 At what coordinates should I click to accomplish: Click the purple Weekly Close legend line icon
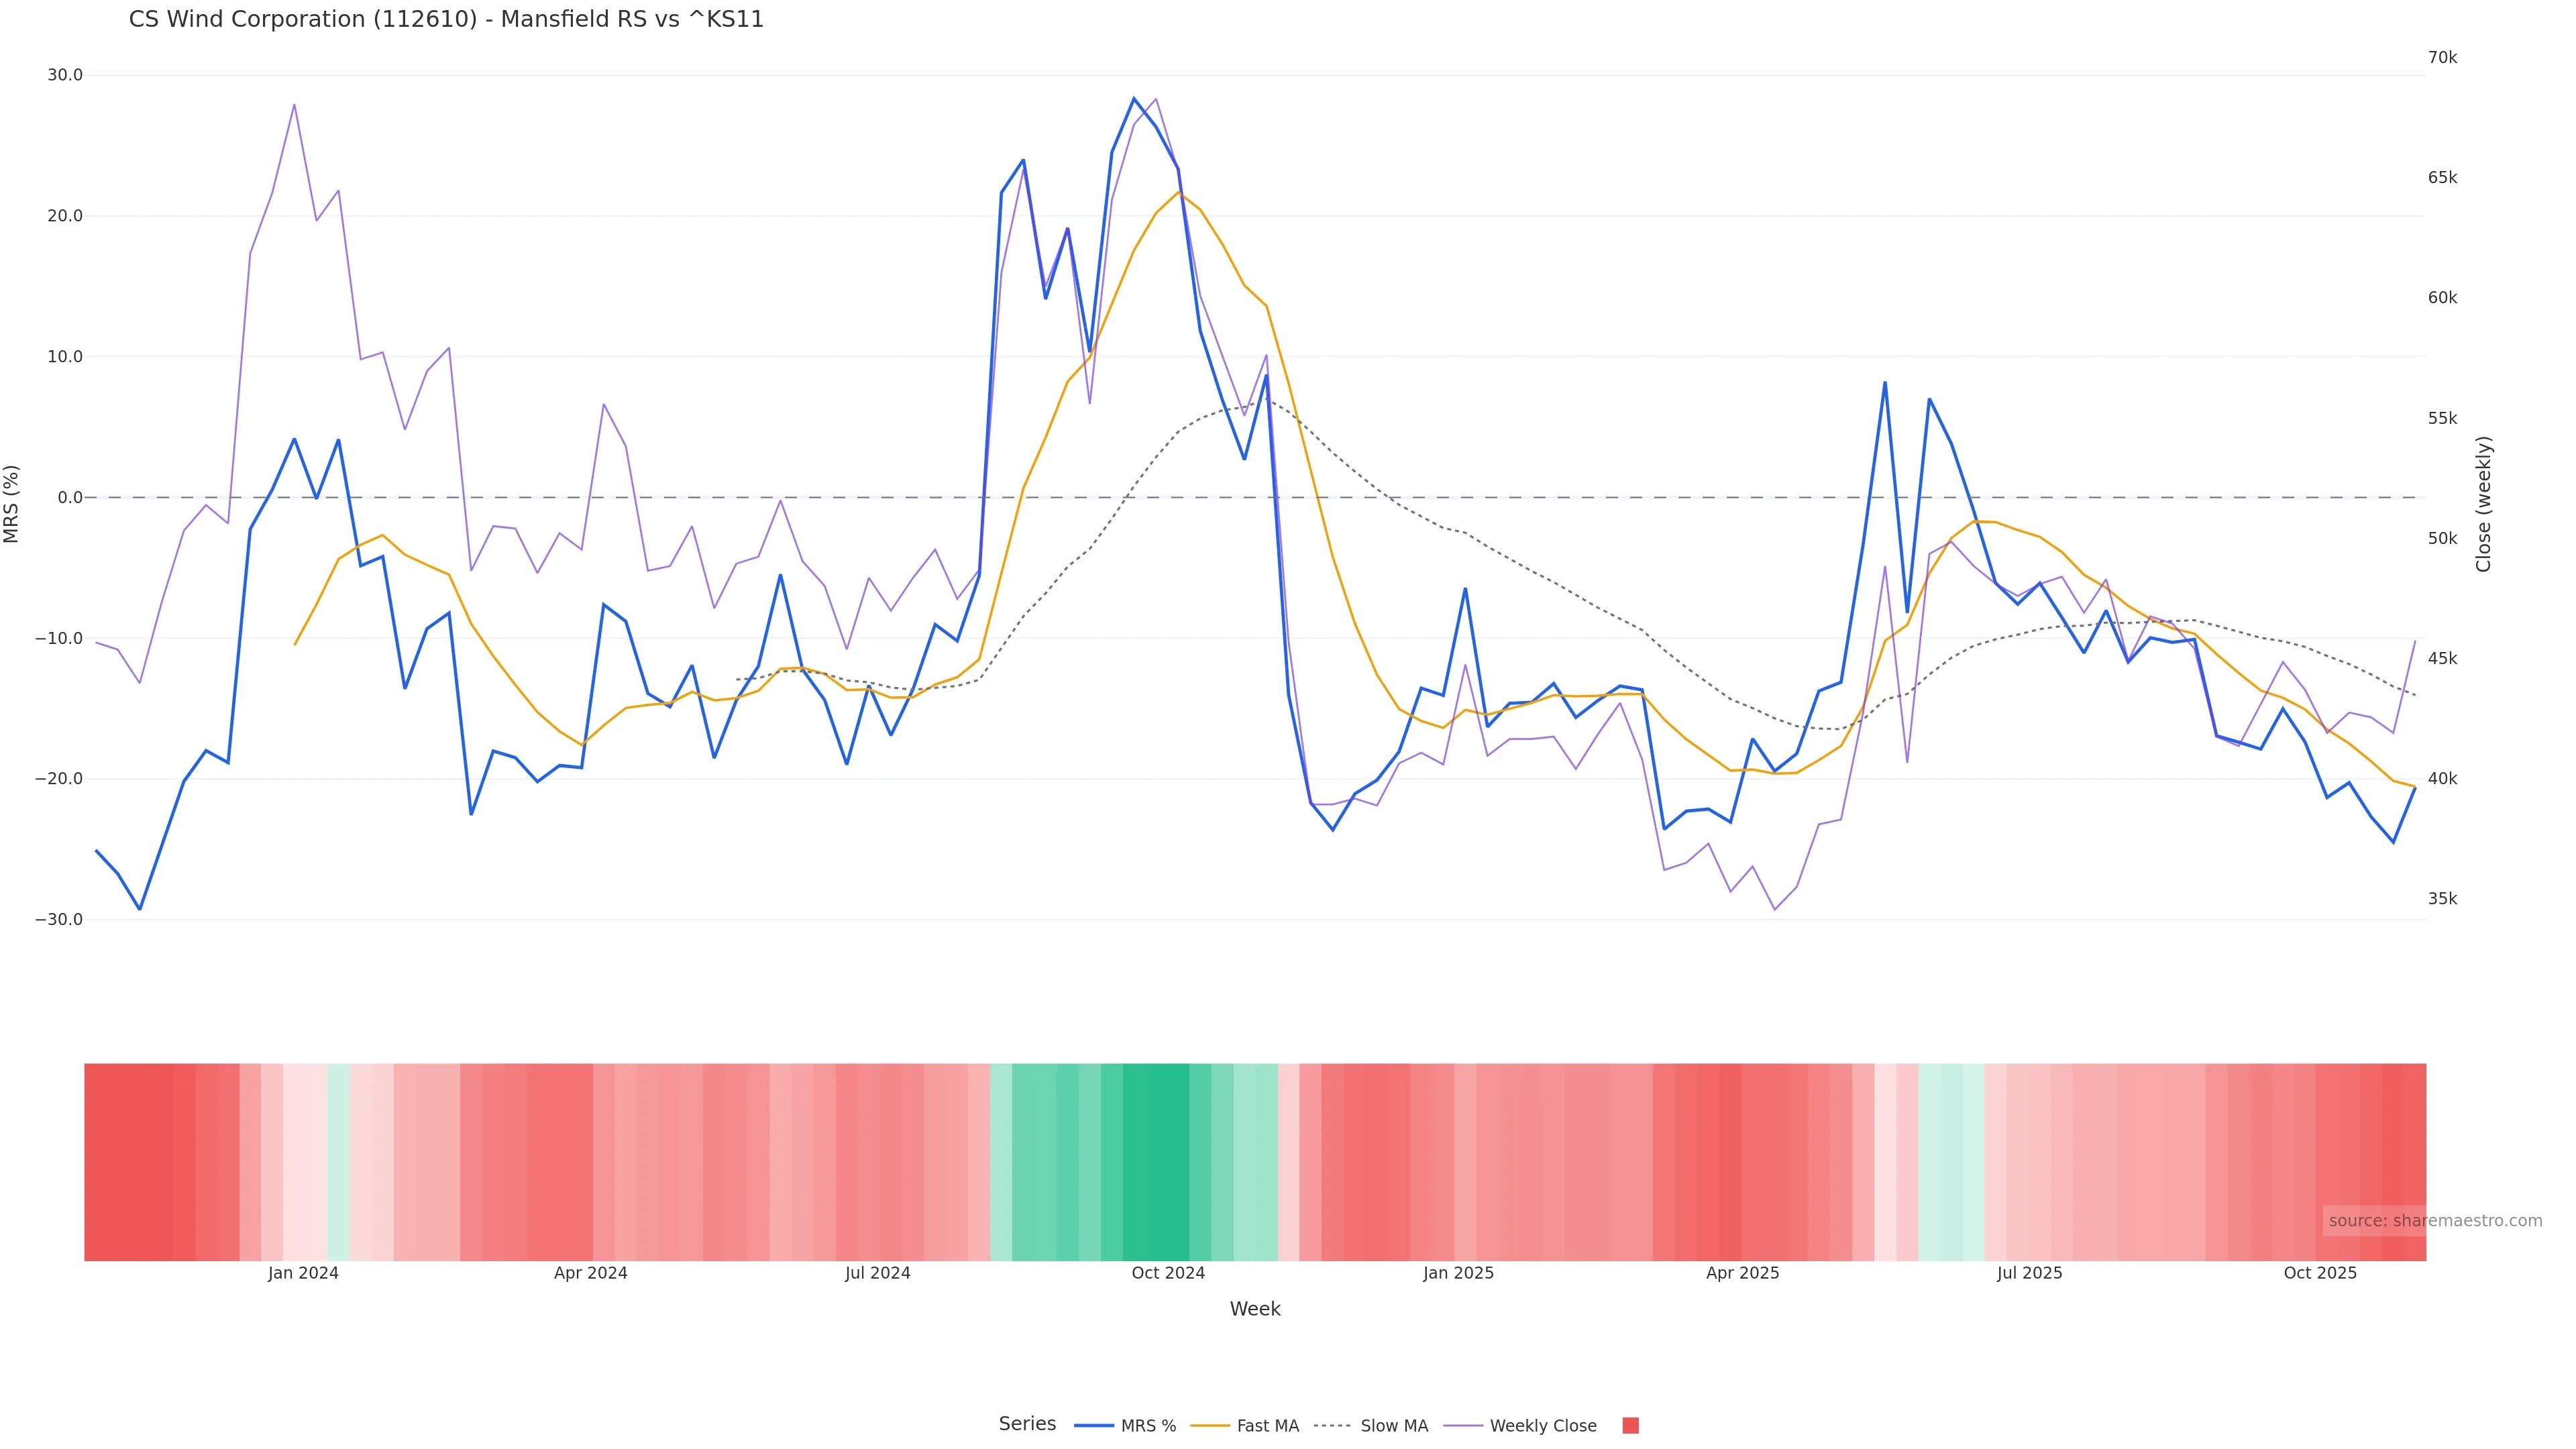point(1463,1426)
